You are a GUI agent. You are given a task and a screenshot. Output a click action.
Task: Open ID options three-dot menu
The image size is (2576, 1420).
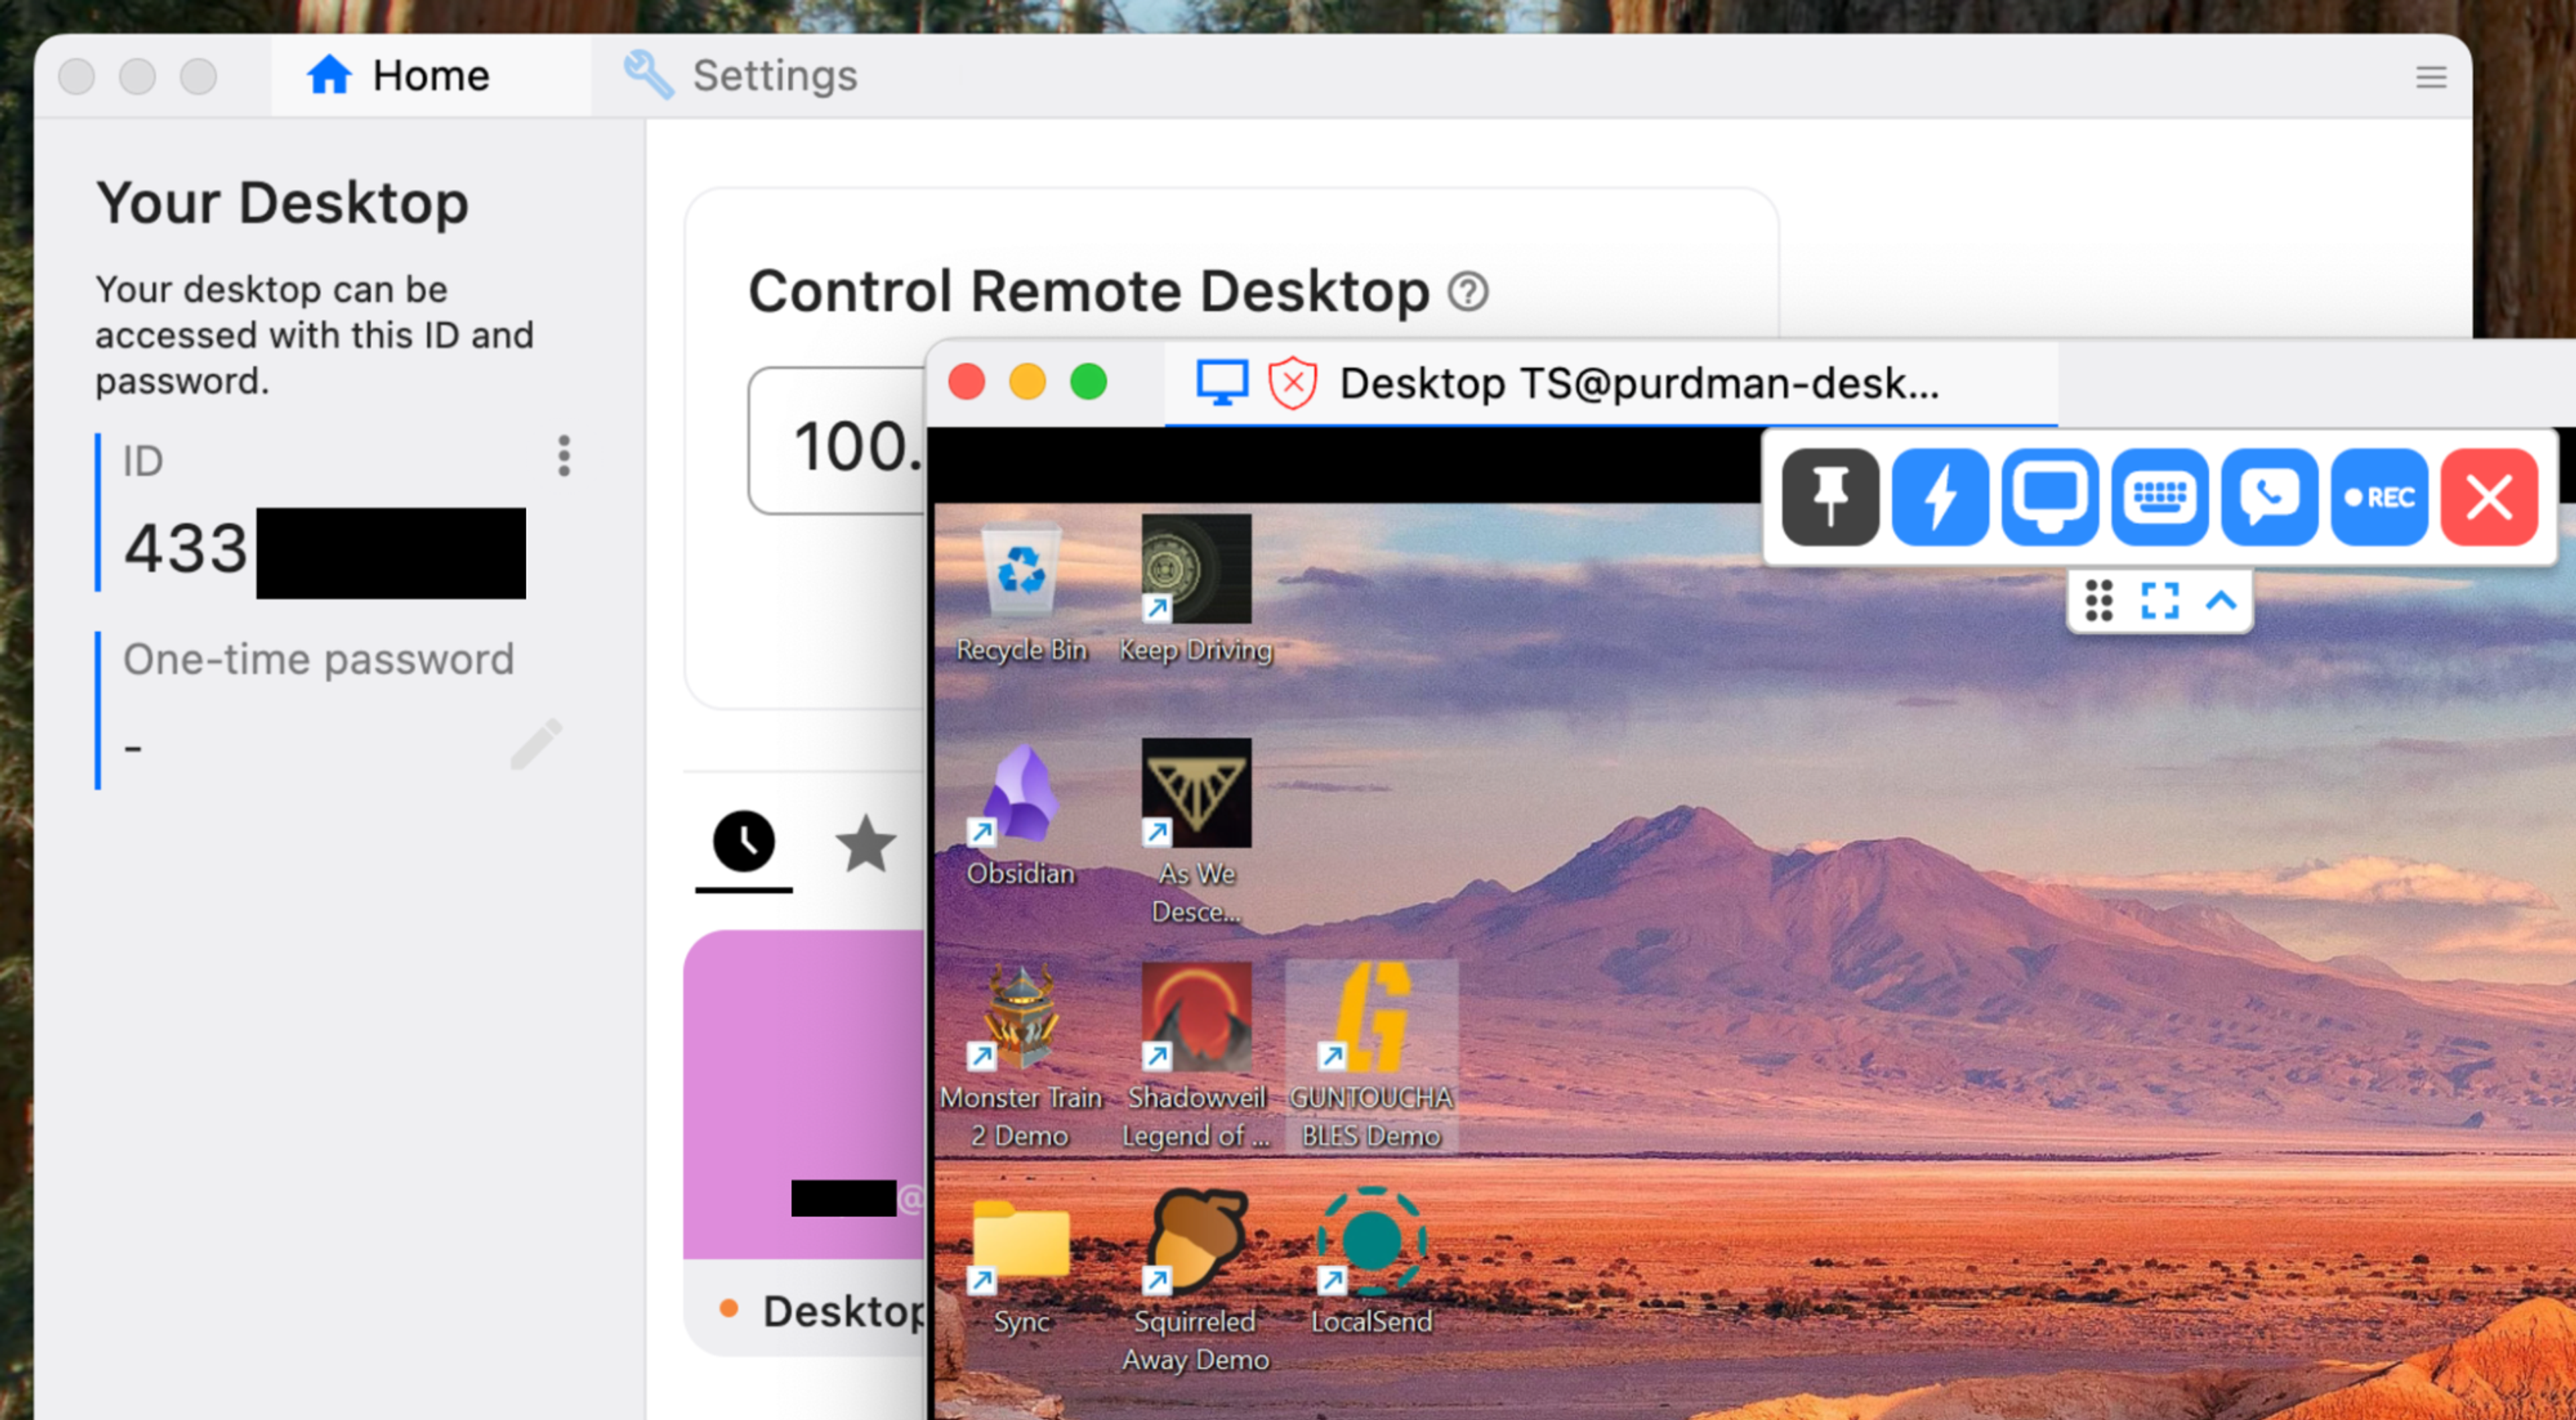coord(564,456)
